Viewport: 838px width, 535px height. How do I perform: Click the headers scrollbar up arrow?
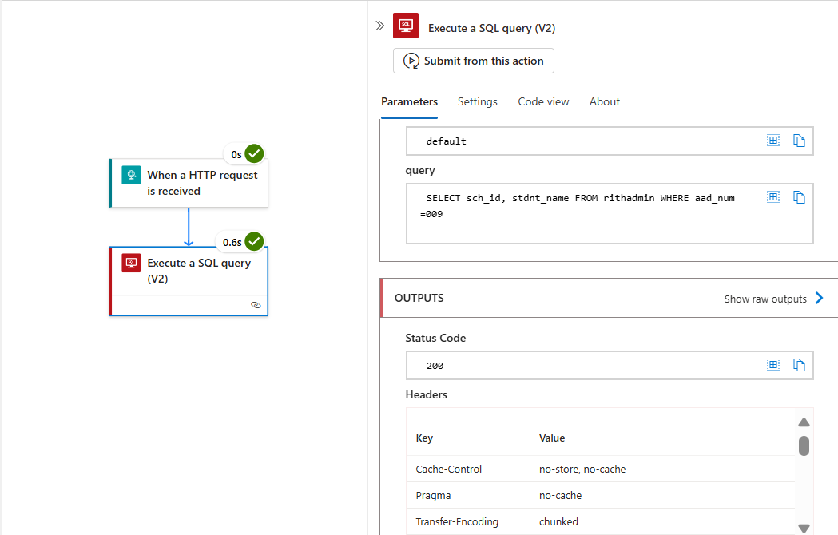click(804, 422)
